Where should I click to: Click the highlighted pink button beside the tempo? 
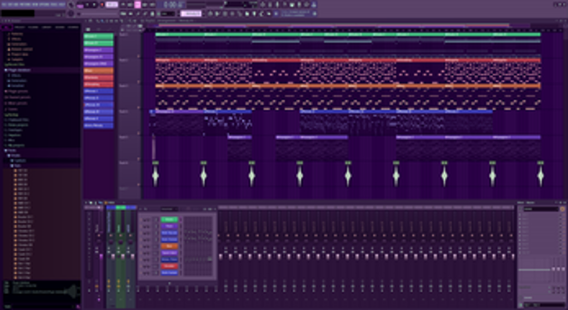[x=138, y=5]
